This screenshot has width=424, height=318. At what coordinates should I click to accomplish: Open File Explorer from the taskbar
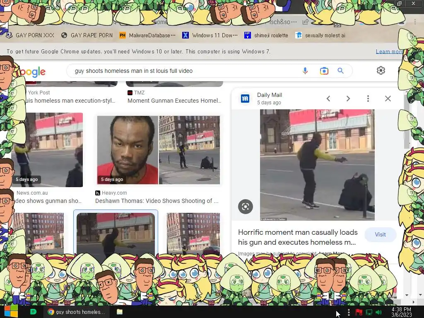(x=120, y=312)
